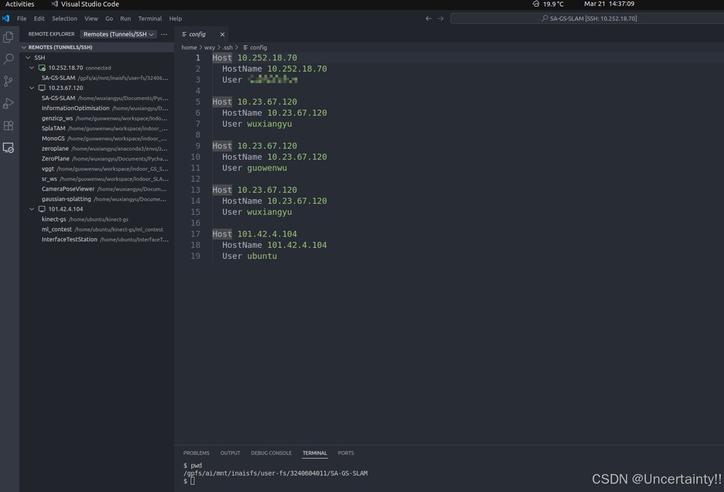
Task: Close the config editor tab
Action: (x=222, y=34)
